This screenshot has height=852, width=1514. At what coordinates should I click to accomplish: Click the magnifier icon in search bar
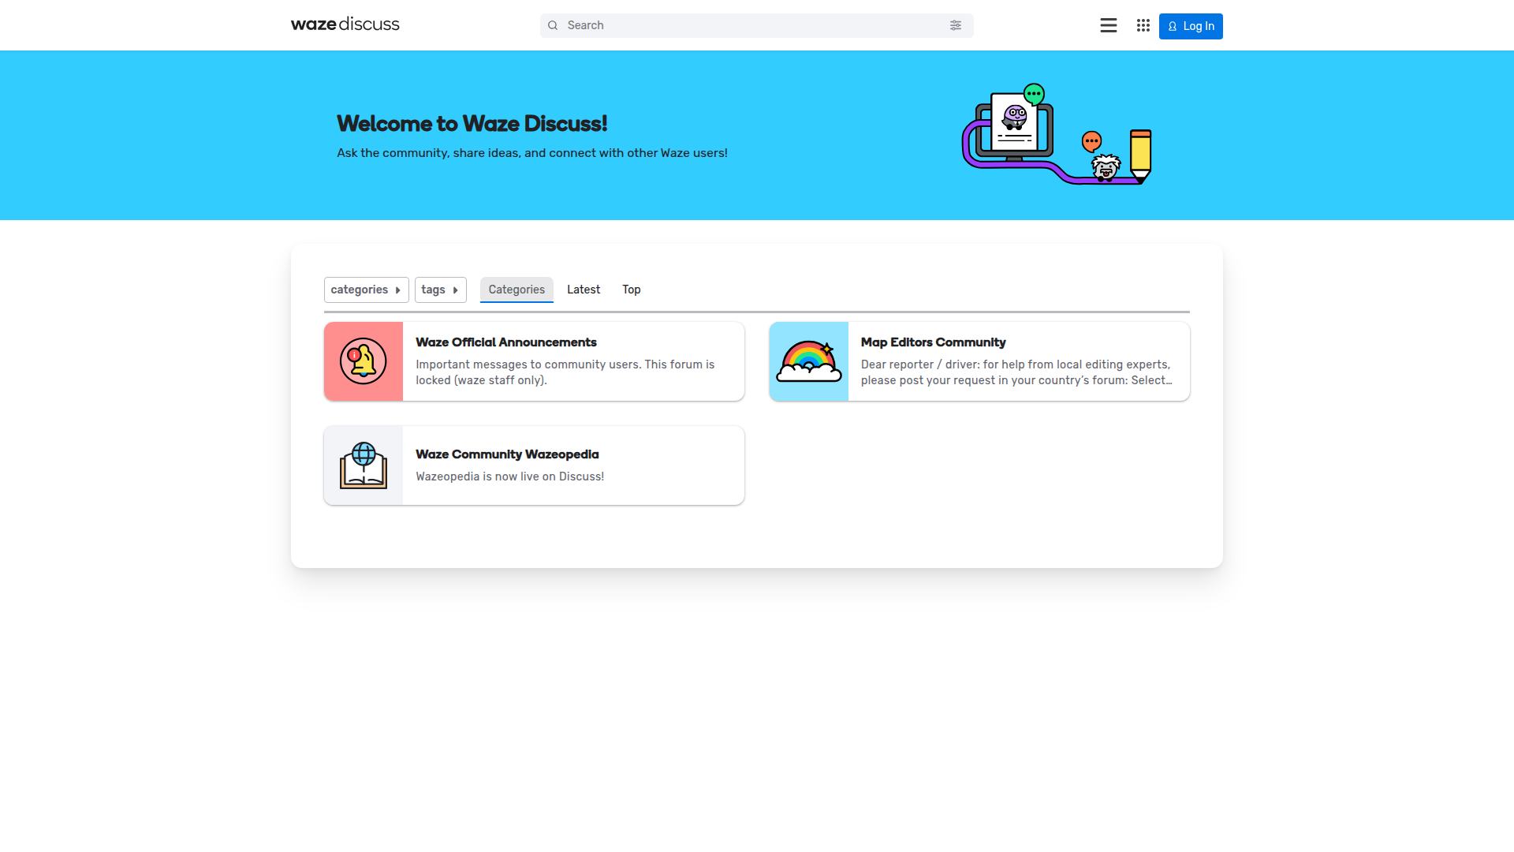pos(553,25)
